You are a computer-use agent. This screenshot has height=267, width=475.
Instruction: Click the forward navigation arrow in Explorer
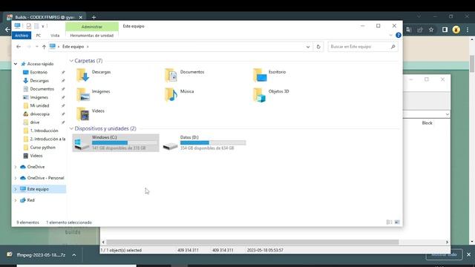[x=29, y=47]
